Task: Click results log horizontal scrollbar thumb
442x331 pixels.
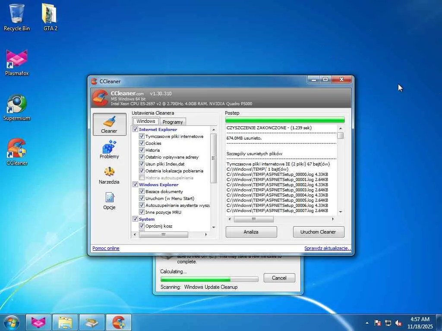Action: click(x=253, y=219)
